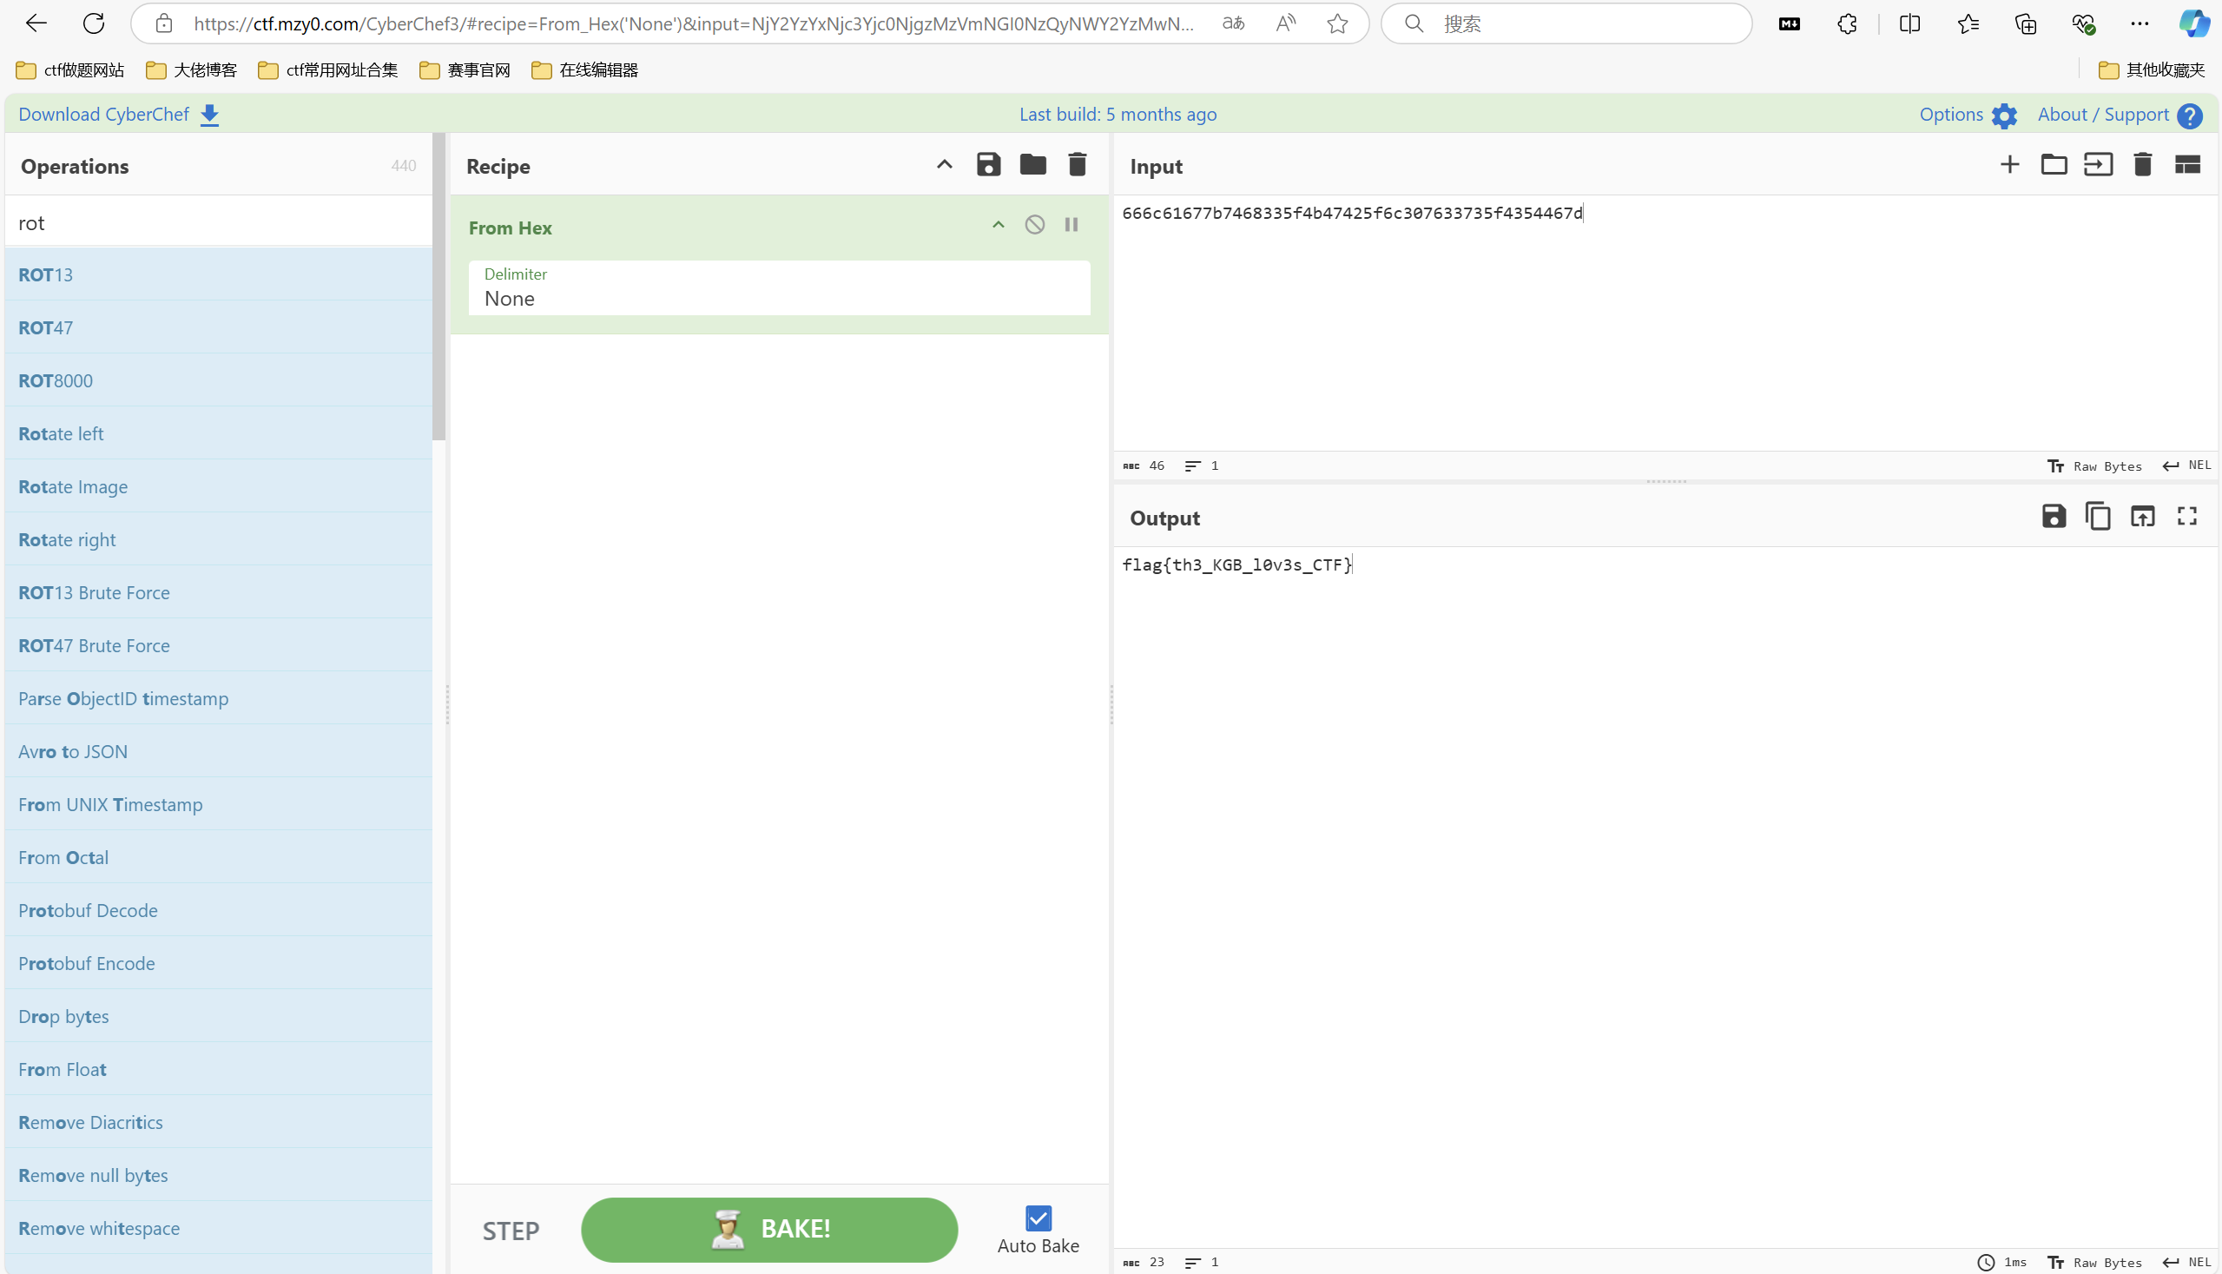Open 其他收藏夹 bookmark folder

point(2151,70)
